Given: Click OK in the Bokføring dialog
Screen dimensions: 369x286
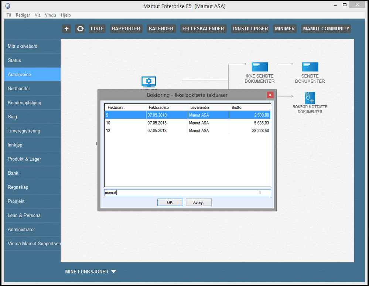Looking at the screenshot, I should tap(170, 202).
